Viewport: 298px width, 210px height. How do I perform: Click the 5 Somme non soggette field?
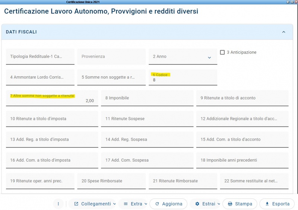pyautogui.click(x=111, y=77)
